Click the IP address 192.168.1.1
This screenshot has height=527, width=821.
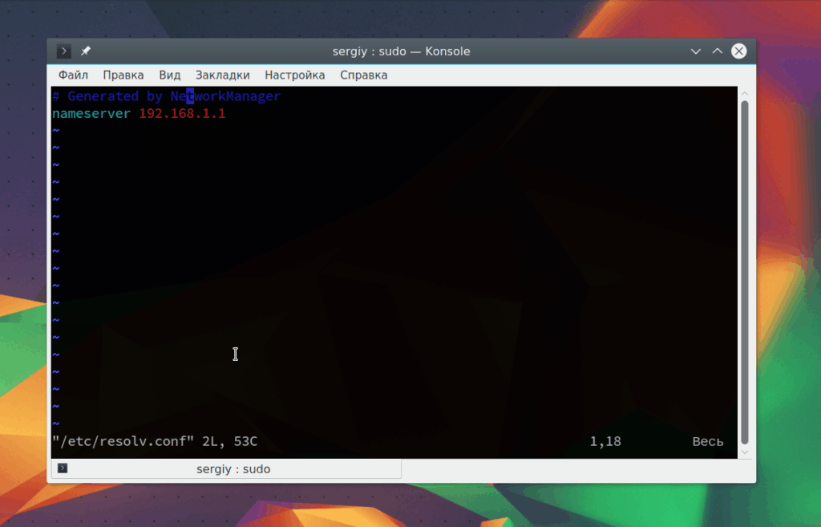(x=182, y=114)
